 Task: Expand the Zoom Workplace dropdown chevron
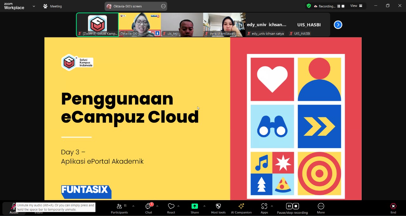point(34,6)
